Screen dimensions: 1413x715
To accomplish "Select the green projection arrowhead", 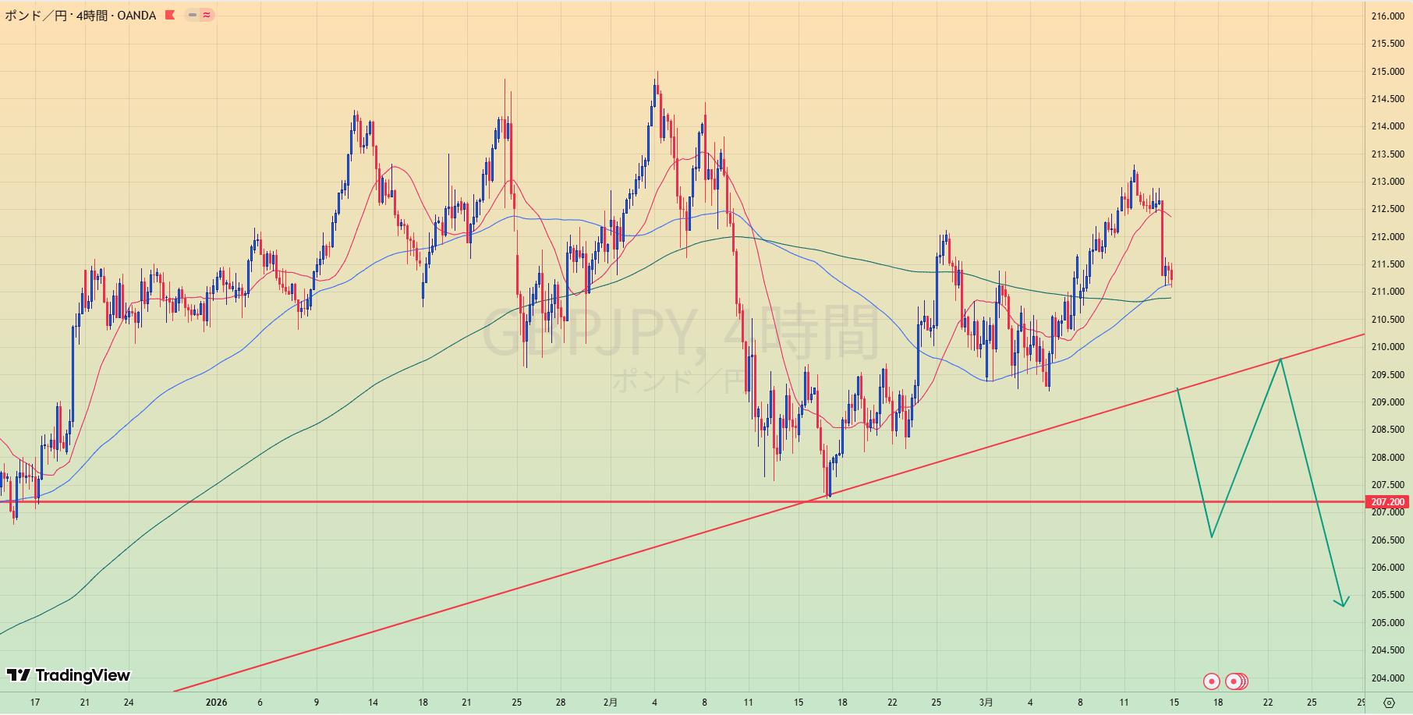I will click(1343, 602).
